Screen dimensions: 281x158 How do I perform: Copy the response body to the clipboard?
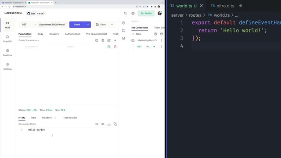pos(115,124)
